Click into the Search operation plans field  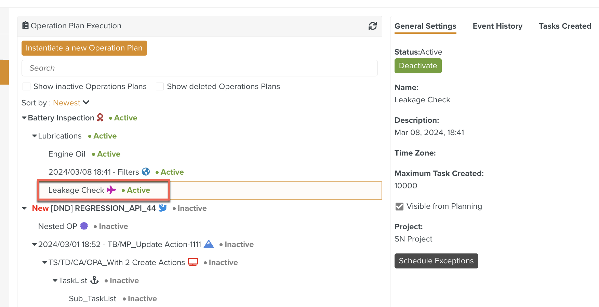(199, 68)
